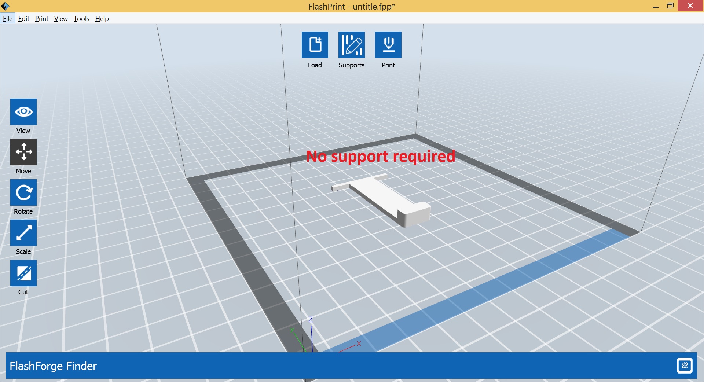This screenshot has width=704, height=382.
Task: Select the View eye tool
Action: click(23, 112)
